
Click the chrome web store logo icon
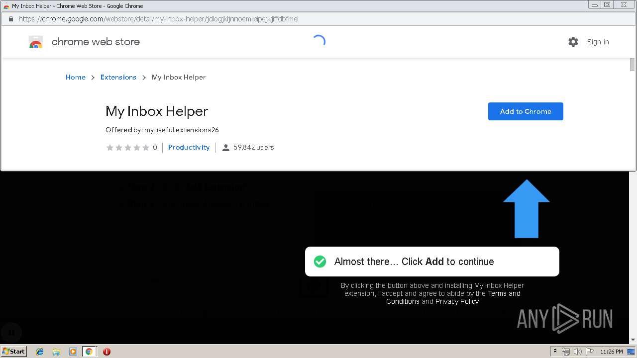coord(36,42)
